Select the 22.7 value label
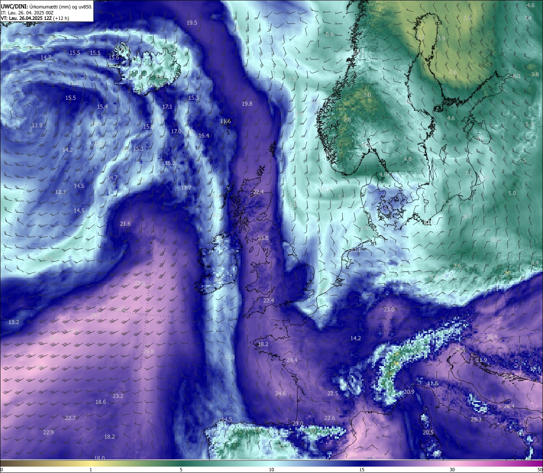Viewport: 543px width, 473px height. (70, 418)
